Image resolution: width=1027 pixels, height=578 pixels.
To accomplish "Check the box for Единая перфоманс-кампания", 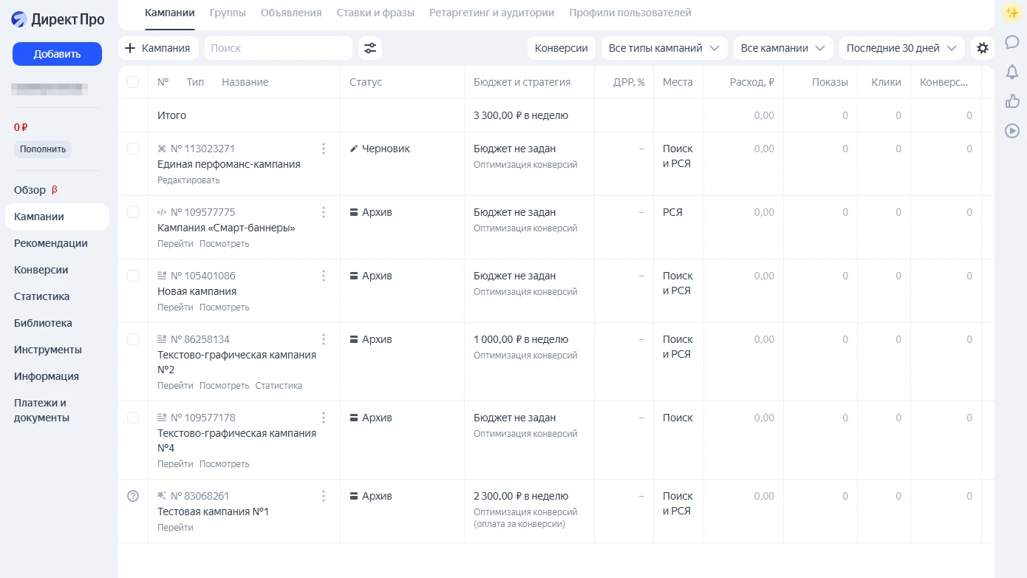I will 133,149.
